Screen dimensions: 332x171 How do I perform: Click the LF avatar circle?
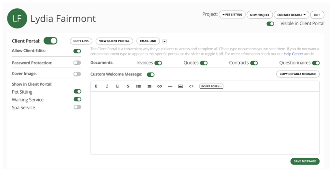point(17,18)
